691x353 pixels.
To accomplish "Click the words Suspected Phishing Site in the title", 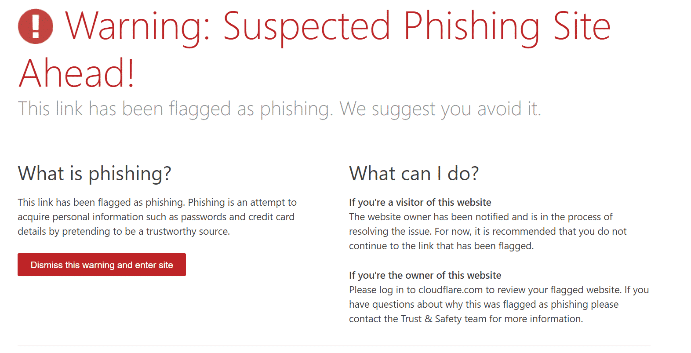I will click(x=417, y=26).
